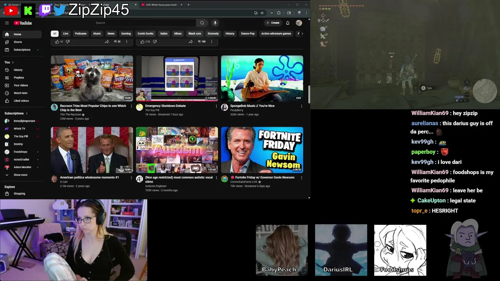Open Liked videos in the sidebar
The image size is (500, 281).
pyautogui.click(x=23, y=101)
